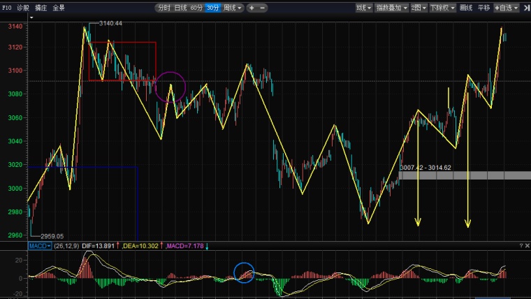531x299 pixels.
Task: Open the 诊股 stock diagnosis menu
Action: [x=23, y=8]
